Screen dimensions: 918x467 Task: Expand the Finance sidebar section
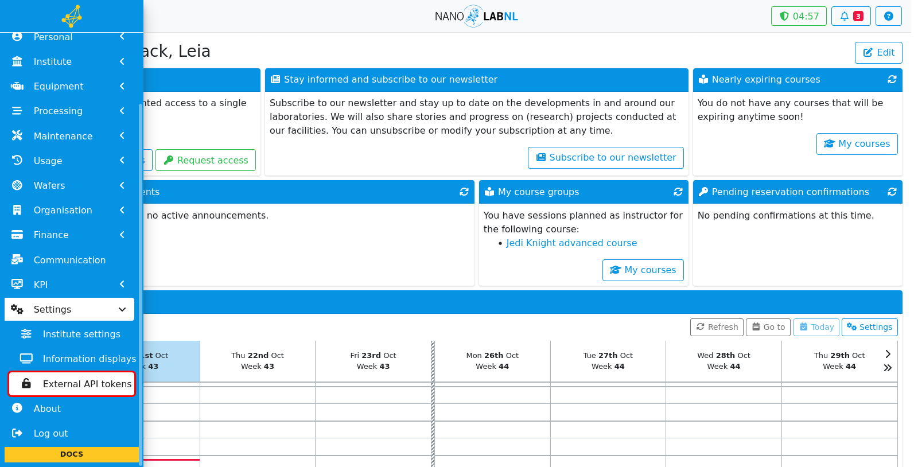[x=69, y=235]
